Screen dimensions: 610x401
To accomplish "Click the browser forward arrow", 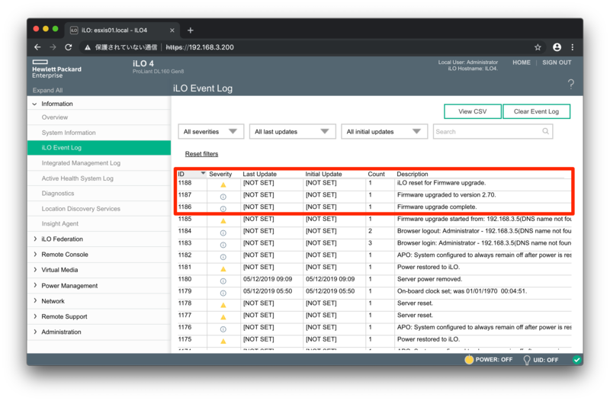I will pos(53,47).
